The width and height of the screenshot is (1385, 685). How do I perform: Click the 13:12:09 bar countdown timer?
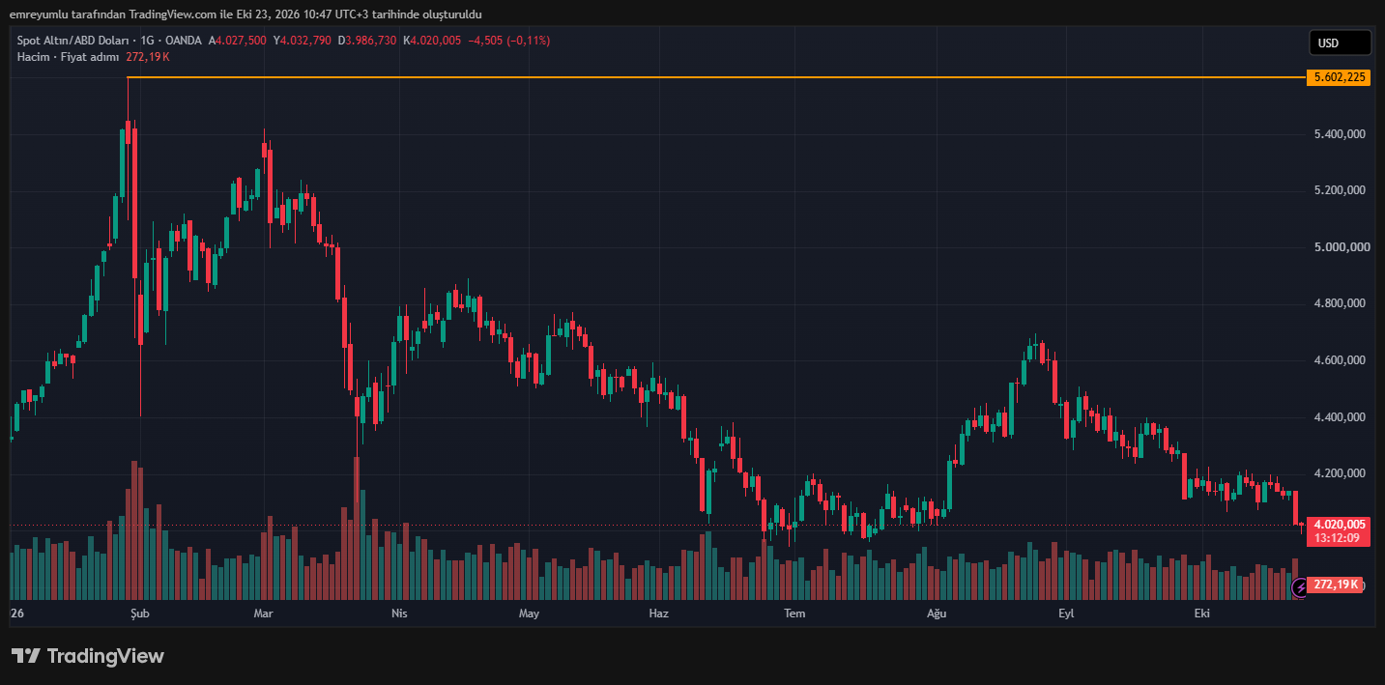(x=1338, y=538)
